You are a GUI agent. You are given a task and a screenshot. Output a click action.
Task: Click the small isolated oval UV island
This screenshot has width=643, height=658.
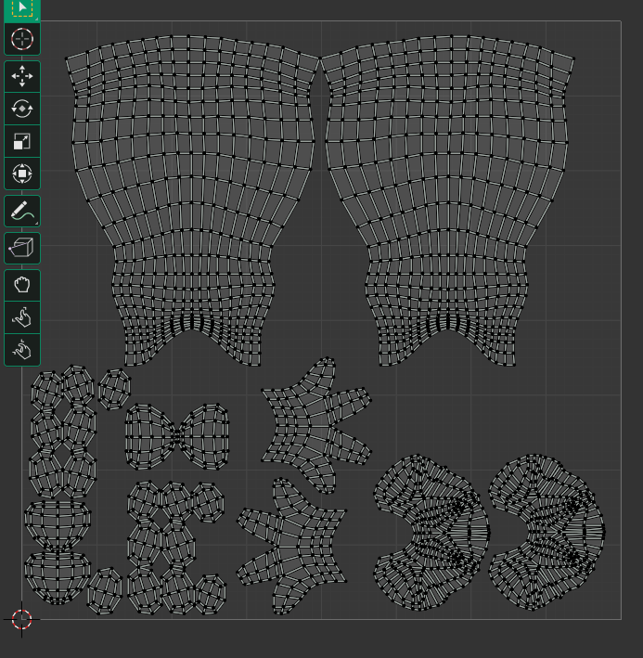click(114, 389)
